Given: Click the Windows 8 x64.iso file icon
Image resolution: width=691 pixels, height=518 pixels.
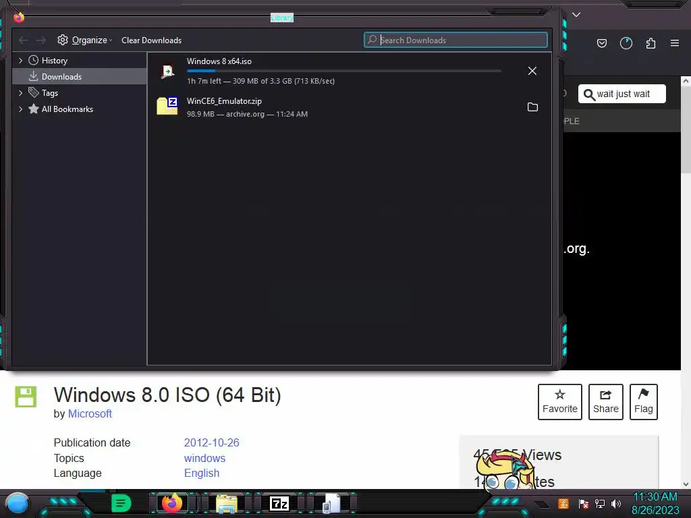Looking at the screenshot, I should (x=167, y=71).
